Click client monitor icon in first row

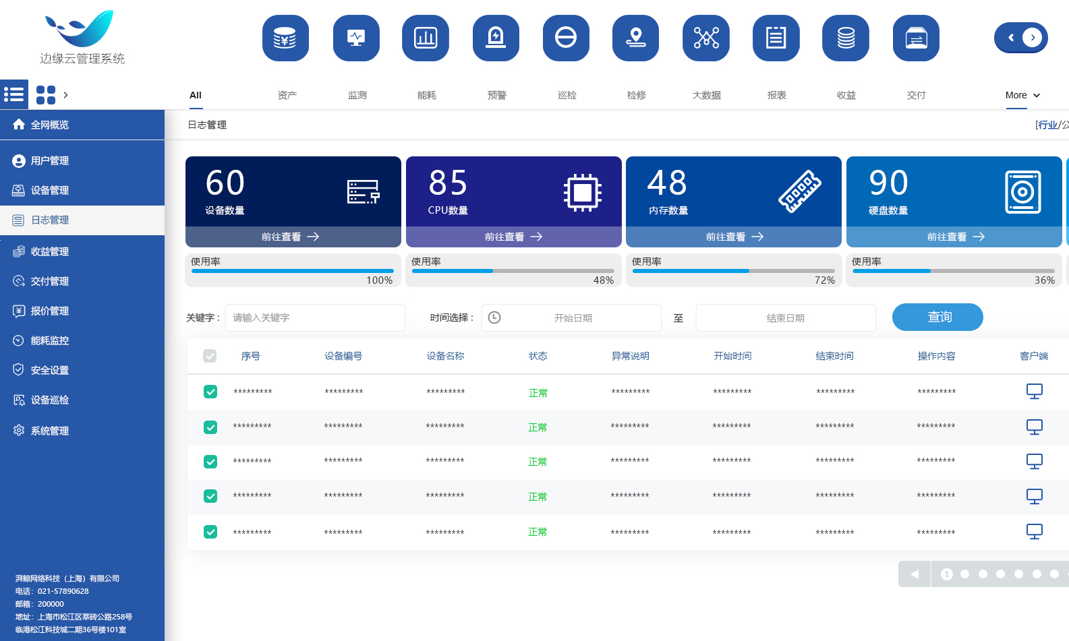click(1034, 392)
